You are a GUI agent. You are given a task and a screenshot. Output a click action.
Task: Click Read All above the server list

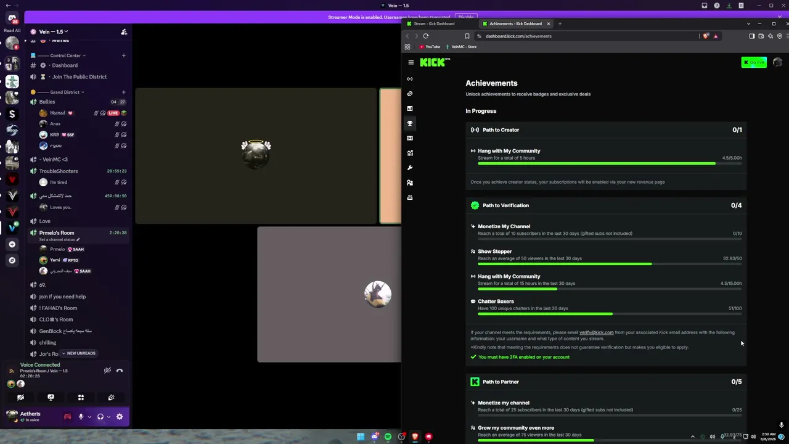point(12,30)
